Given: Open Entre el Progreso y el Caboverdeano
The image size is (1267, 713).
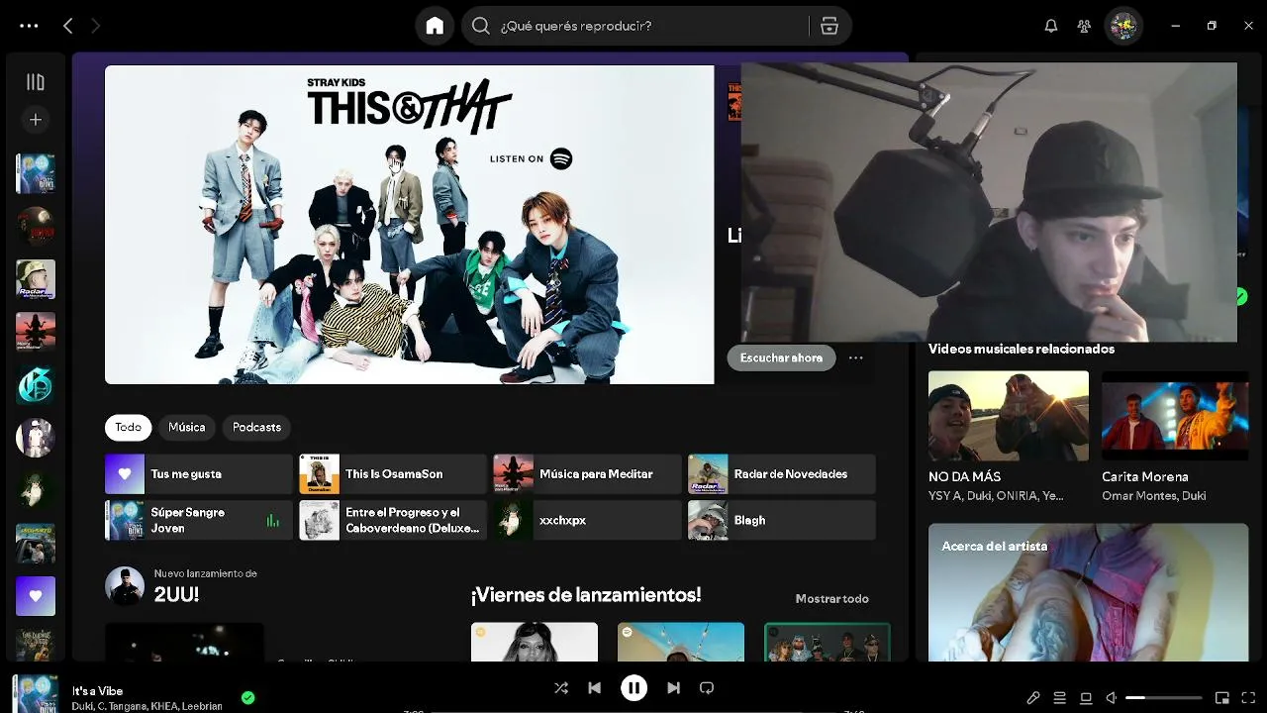Looking at the screenshot, I should [393, 520].
